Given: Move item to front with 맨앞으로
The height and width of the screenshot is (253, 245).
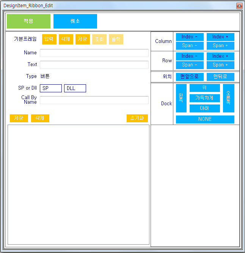Looking at the screenshot, I should 190,77.
